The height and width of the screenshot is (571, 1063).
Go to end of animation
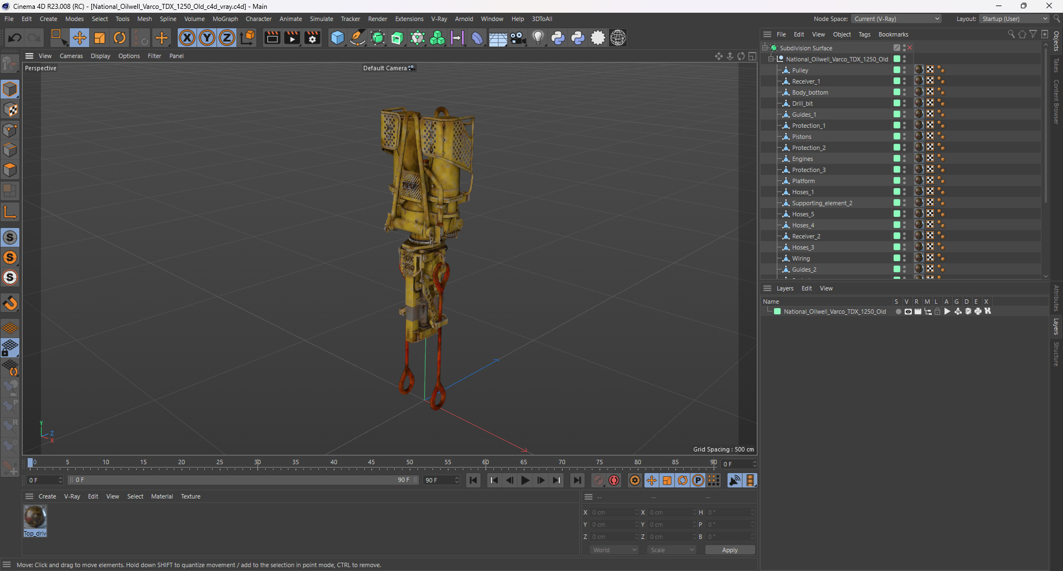(577, 480)
